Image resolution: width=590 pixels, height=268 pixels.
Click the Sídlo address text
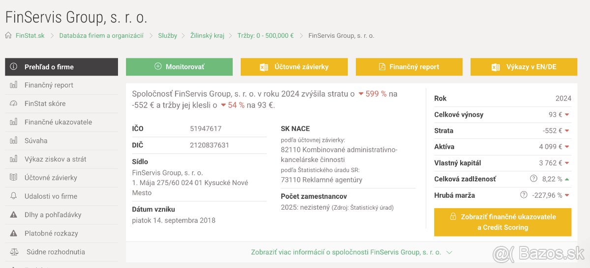[x=190, y=183]
